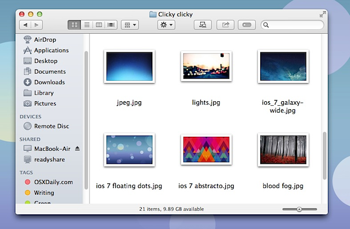
Task: Switch to list view mode
Action: (86, 25)
